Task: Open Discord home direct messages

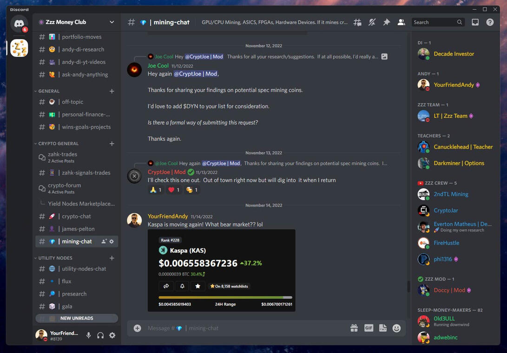Action: pos(19,23)
